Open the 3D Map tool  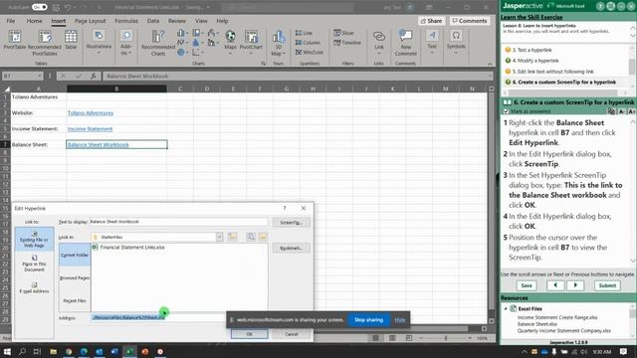click(x=279, y=43)
